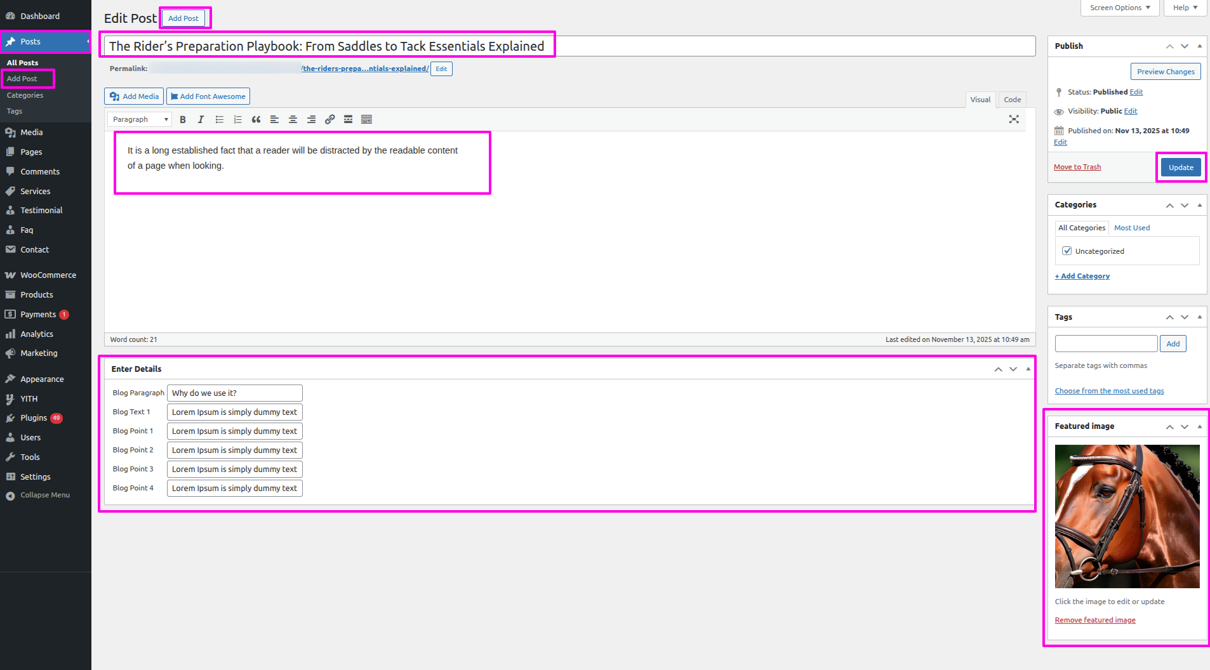Apply italic formatting in editor
The image size is (1210, 670).
coord(201,119)
